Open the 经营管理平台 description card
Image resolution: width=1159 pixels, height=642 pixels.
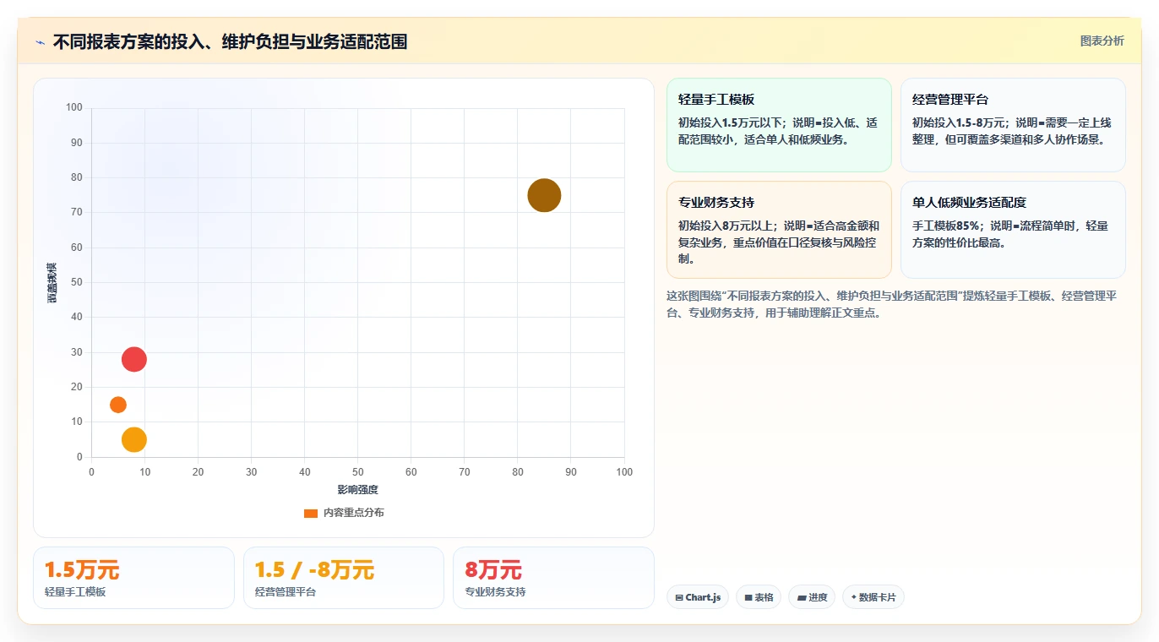[x=1013, y=125]
